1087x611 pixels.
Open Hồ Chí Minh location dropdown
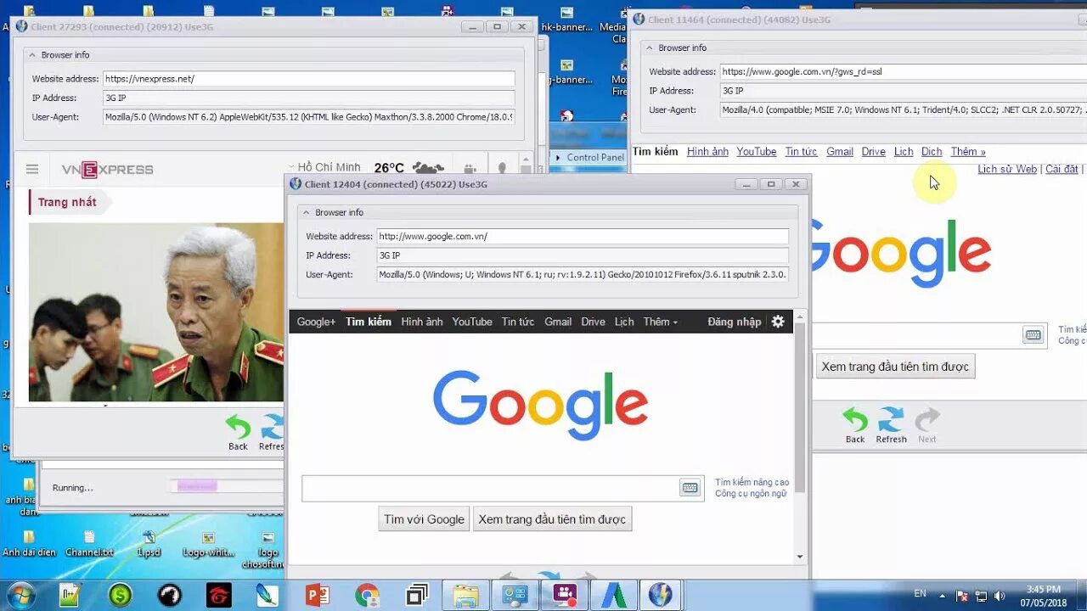324,167
